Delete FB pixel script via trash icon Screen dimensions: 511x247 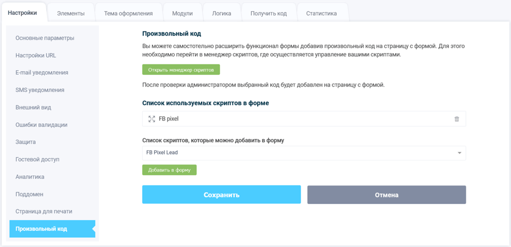click(x=457, y=119)
